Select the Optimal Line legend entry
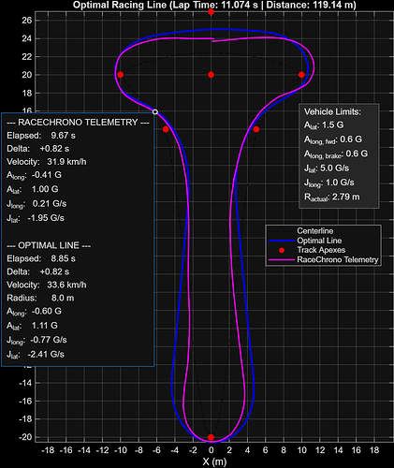The height and width of the screenshot is (468, 394). click(x=319, y=241)
